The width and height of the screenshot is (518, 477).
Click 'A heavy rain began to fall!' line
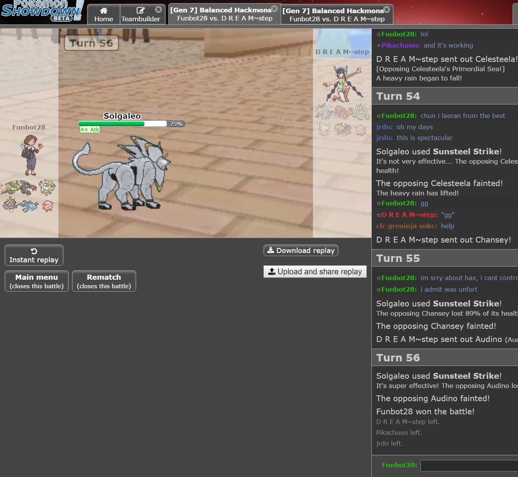419,78
